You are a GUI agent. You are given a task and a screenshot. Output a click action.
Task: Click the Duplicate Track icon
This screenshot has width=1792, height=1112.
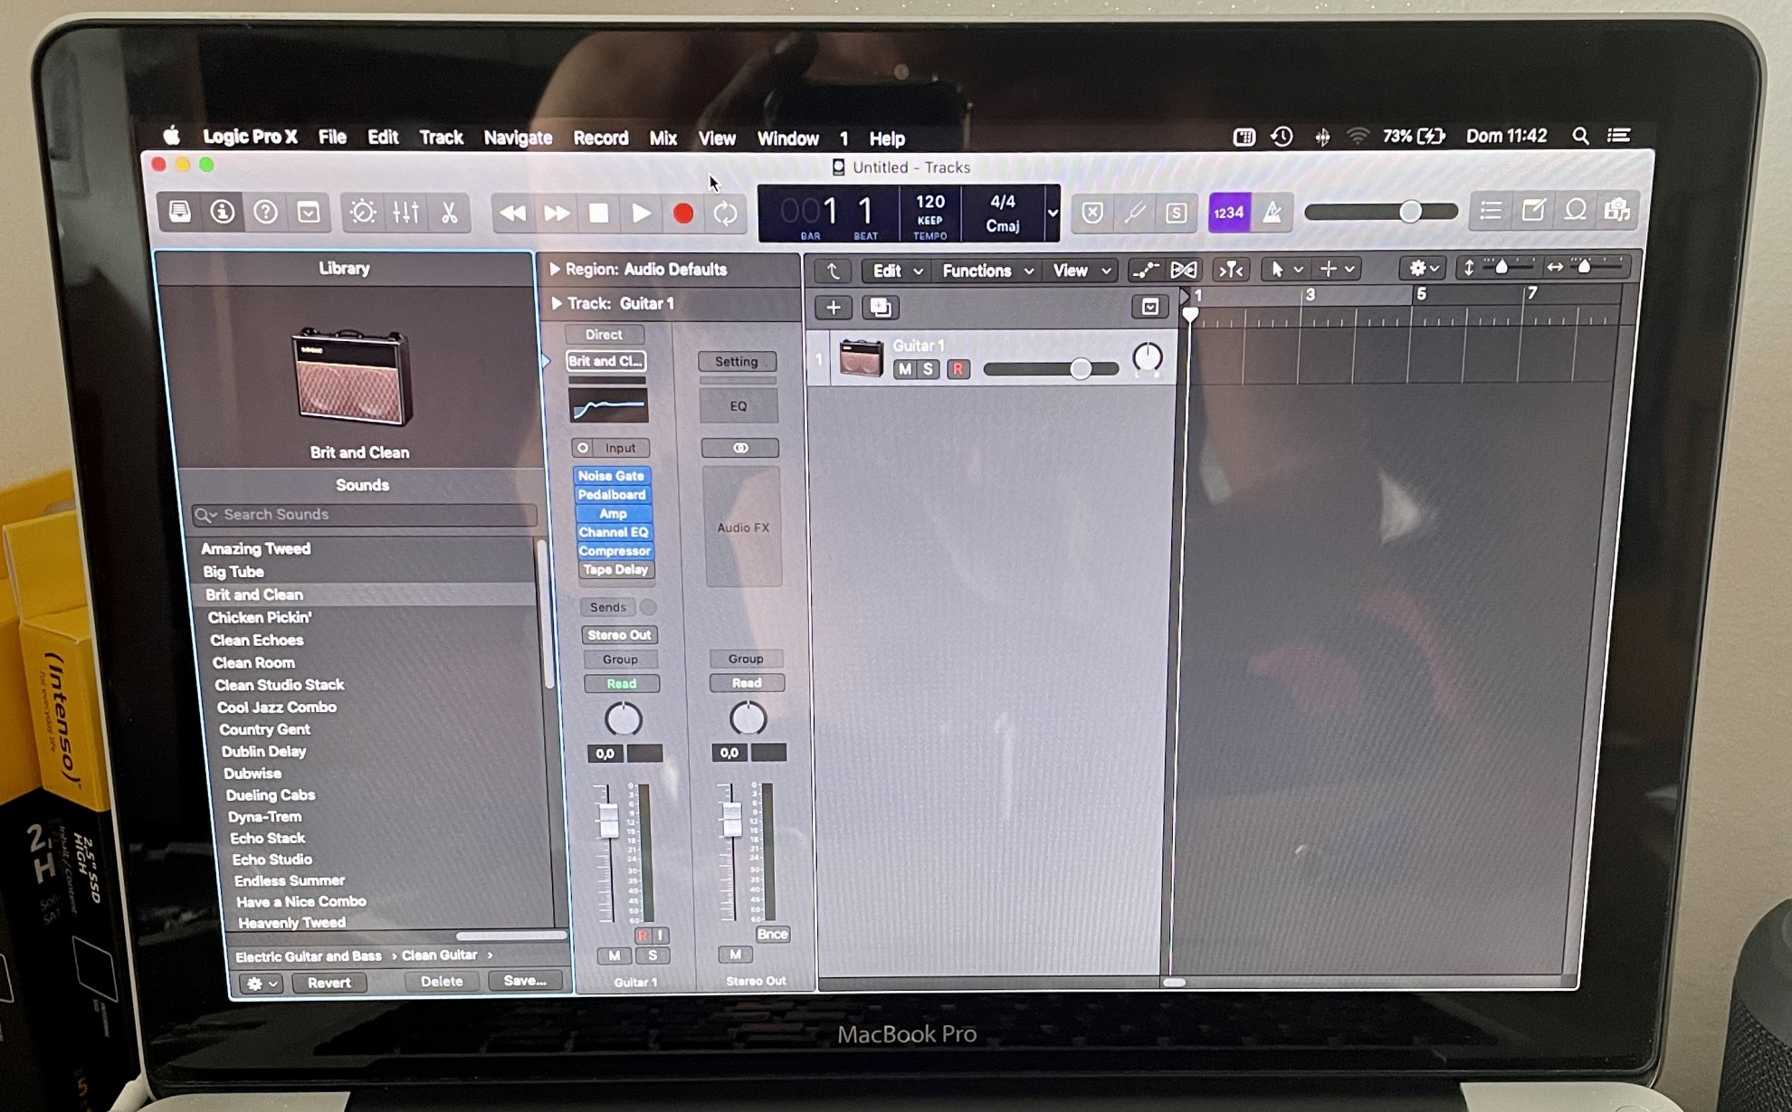(x=880, y=308)
